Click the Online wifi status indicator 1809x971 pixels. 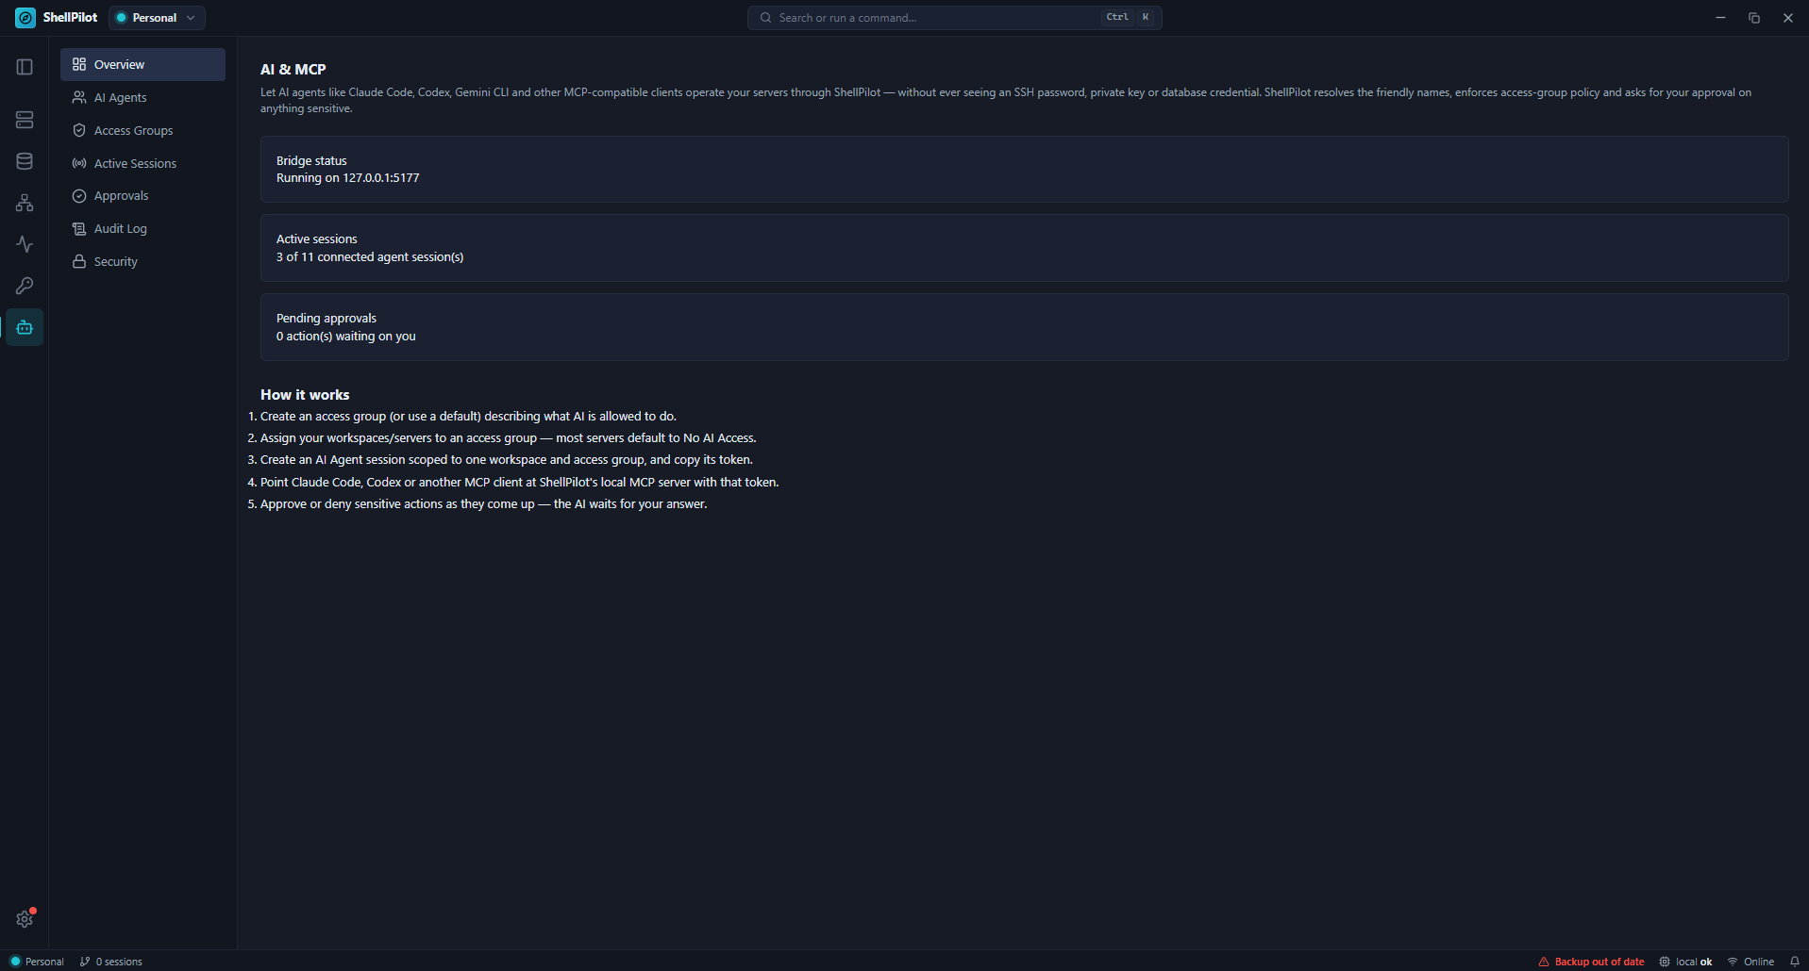pos(1750,962)
